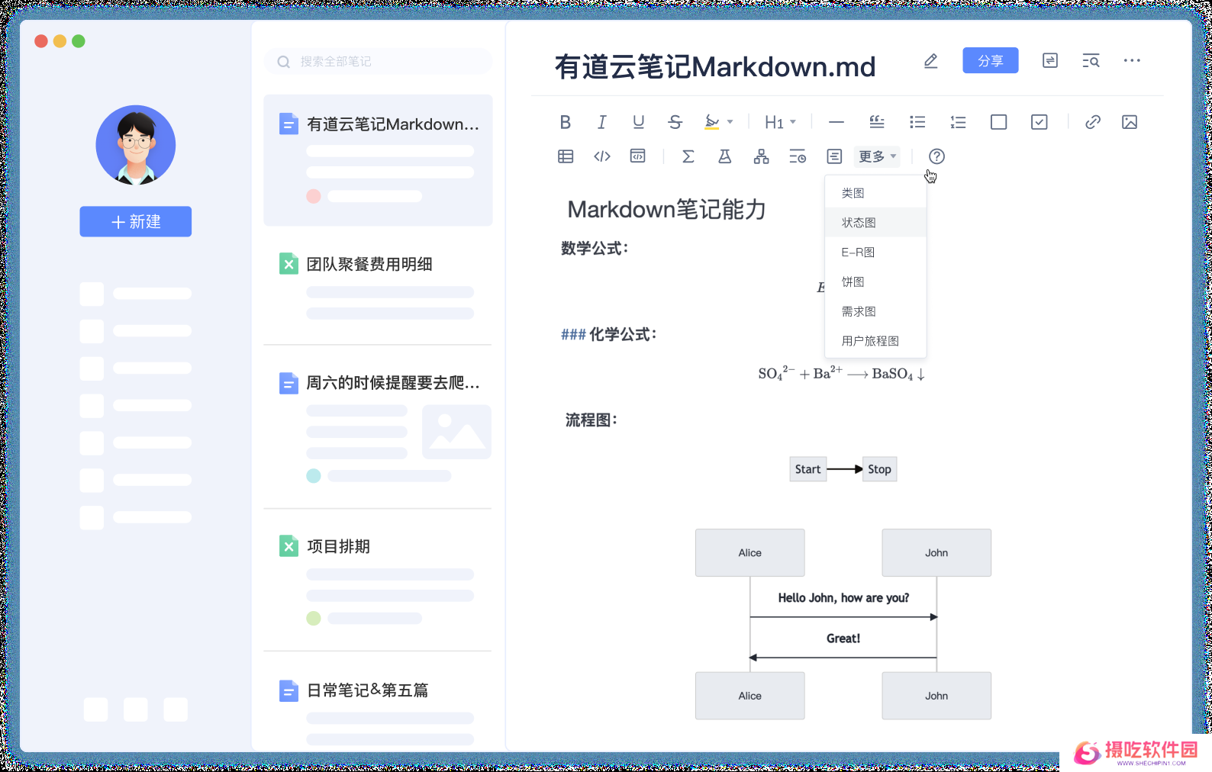Insert a code block
Viewport: 1212px width, 772px height.
coord(637,156)
